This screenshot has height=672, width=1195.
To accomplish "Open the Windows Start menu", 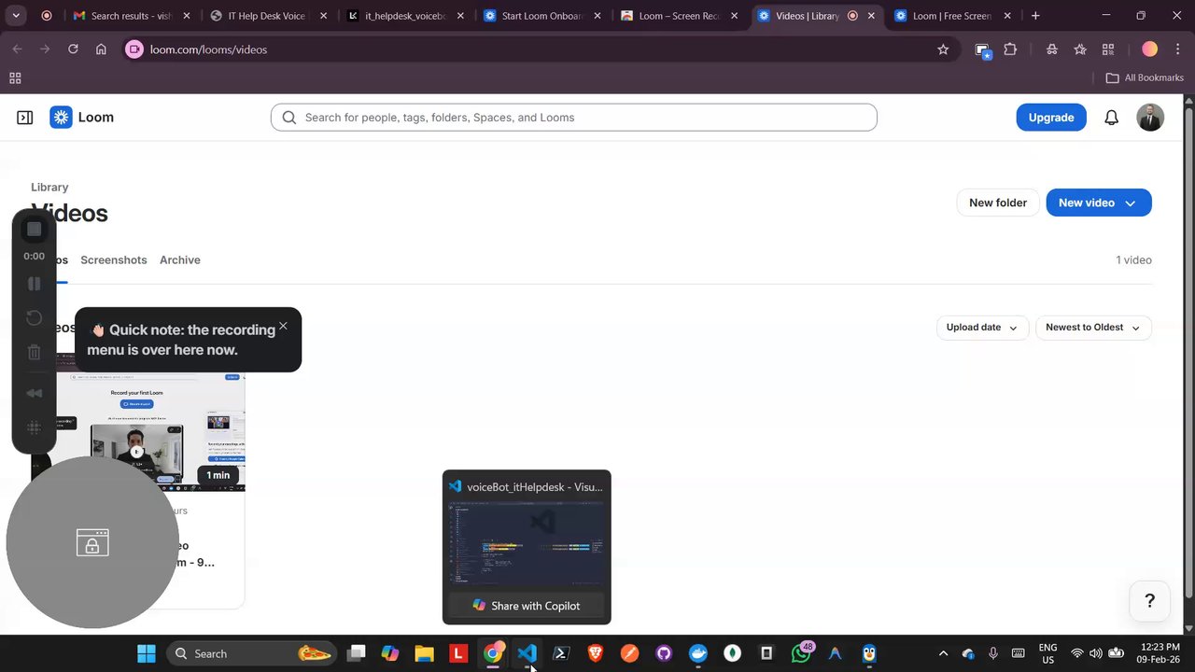I will [147, 653].
